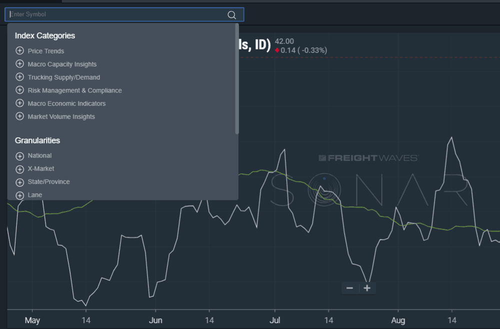Choose the X-Market granularity label
The width and height of the screenshot is (500, 329).
click(x=41, y=168)
